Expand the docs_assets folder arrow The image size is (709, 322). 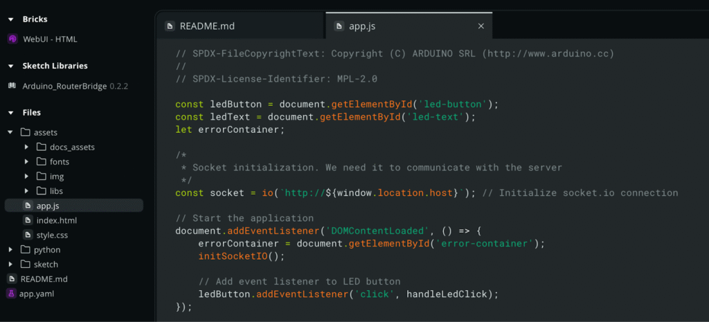click(26, 147)
